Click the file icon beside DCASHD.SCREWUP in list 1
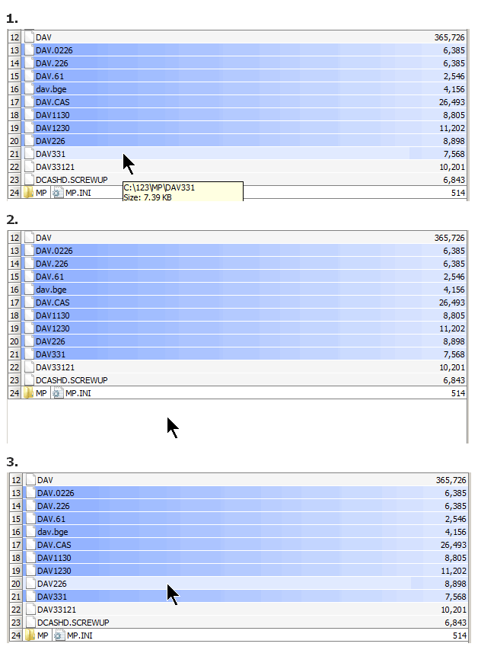Viewport: 478px width, 650px height. pos(29,180)
